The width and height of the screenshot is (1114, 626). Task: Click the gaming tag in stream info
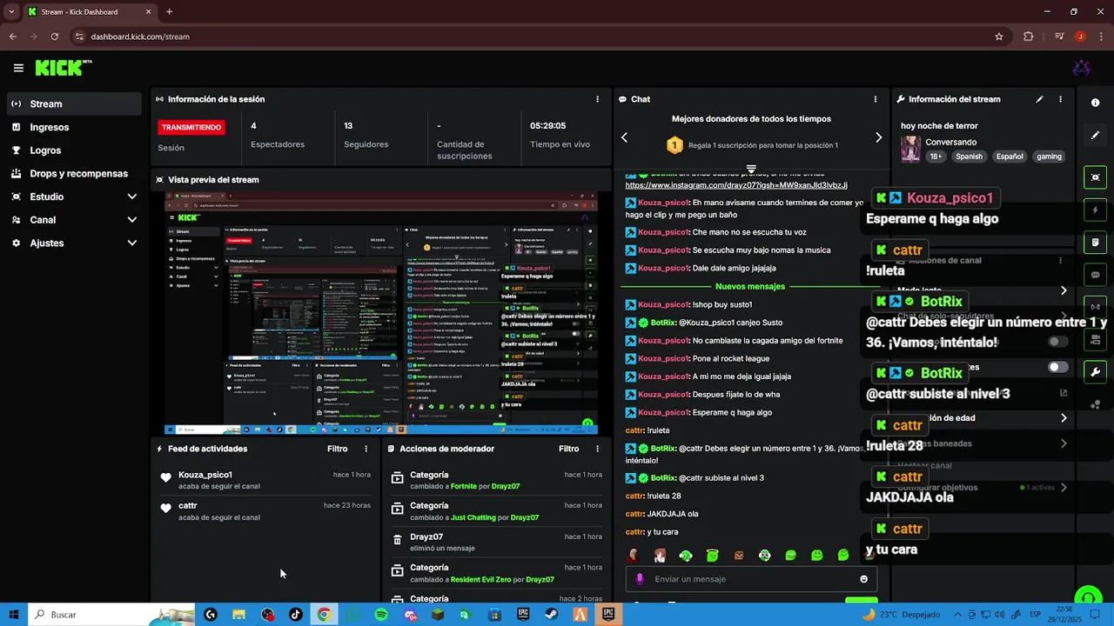[x=1049, y=156]
